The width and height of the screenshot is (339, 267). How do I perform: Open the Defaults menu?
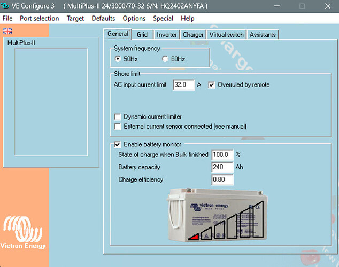click(x=103, y=18)
